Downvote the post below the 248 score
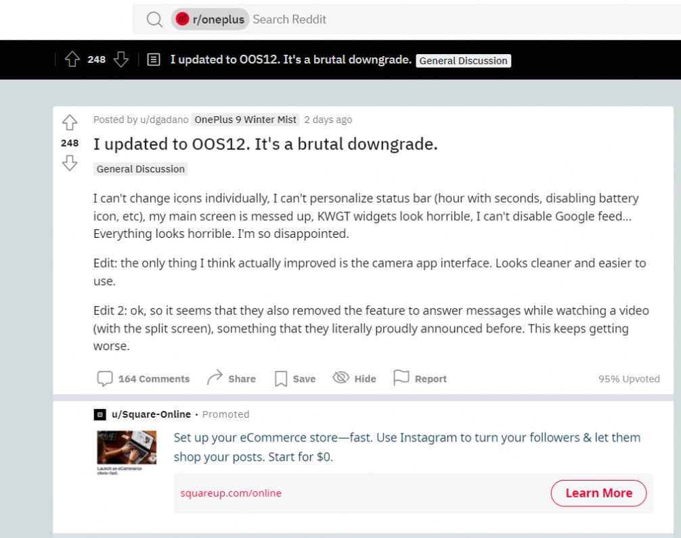The height and width of the screenshot is (538, 681). 70,163
